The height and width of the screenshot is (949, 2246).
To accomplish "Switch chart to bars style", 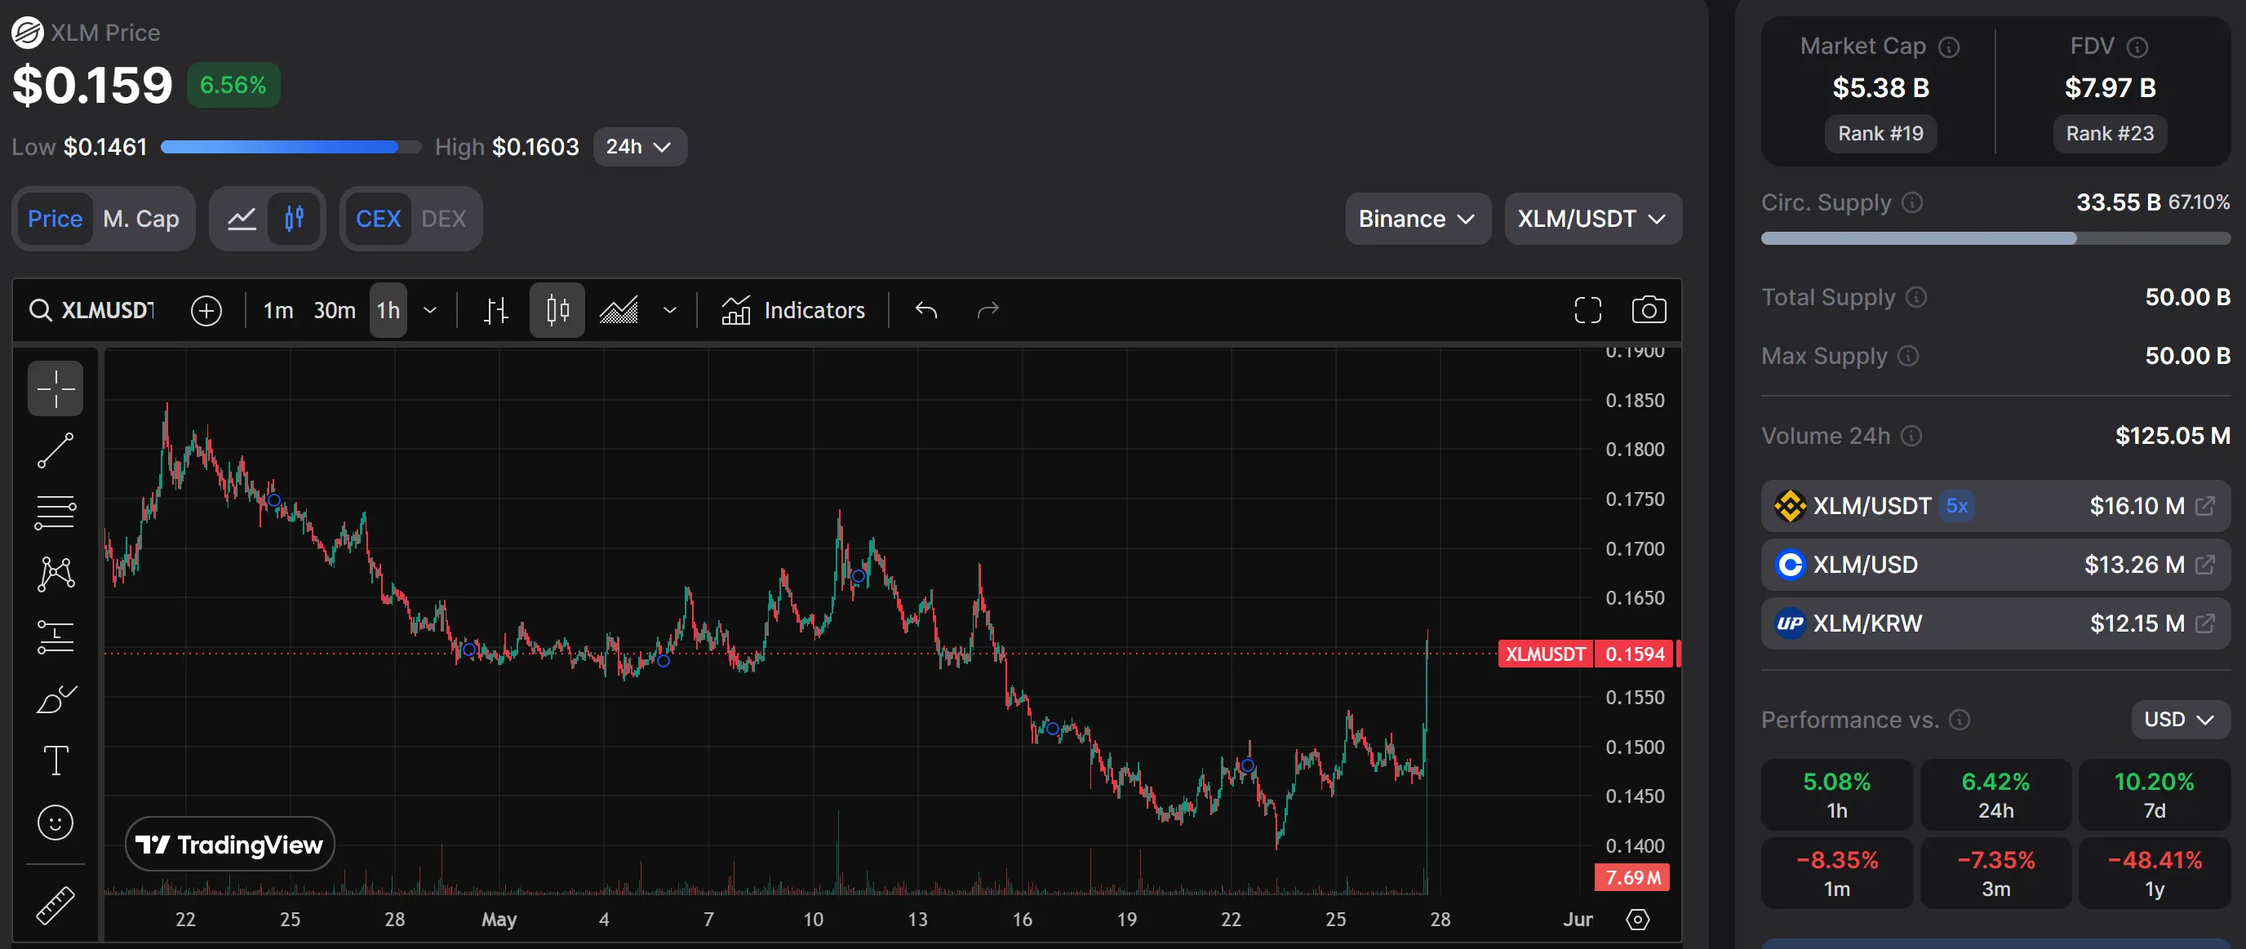I will pyautogui.click(x=496, y=310).
